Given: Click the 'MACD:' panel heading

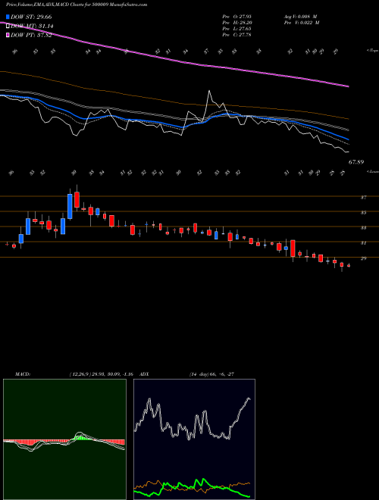Looking at the screenshot, I should click(x=22, y=374).
